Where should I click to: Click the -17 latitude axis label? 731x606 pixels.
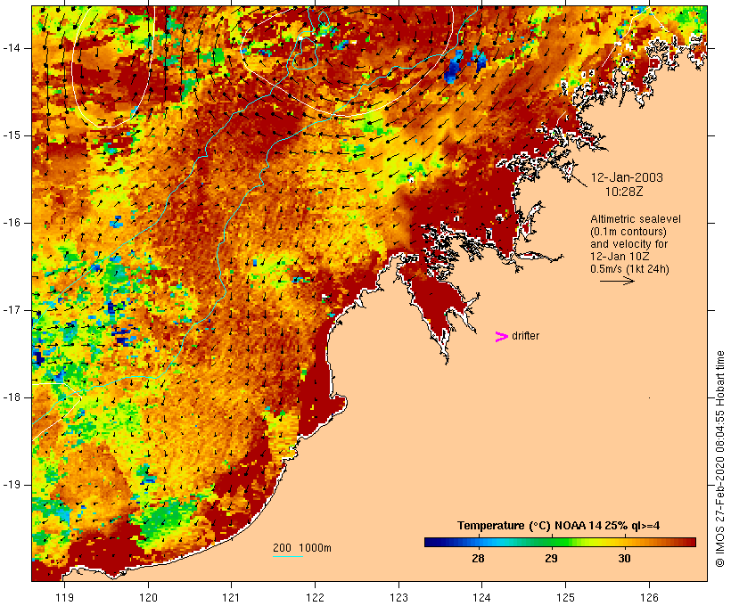pos(12,310)
